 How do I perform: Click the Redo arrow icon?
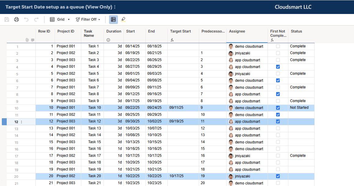point(36,19)
